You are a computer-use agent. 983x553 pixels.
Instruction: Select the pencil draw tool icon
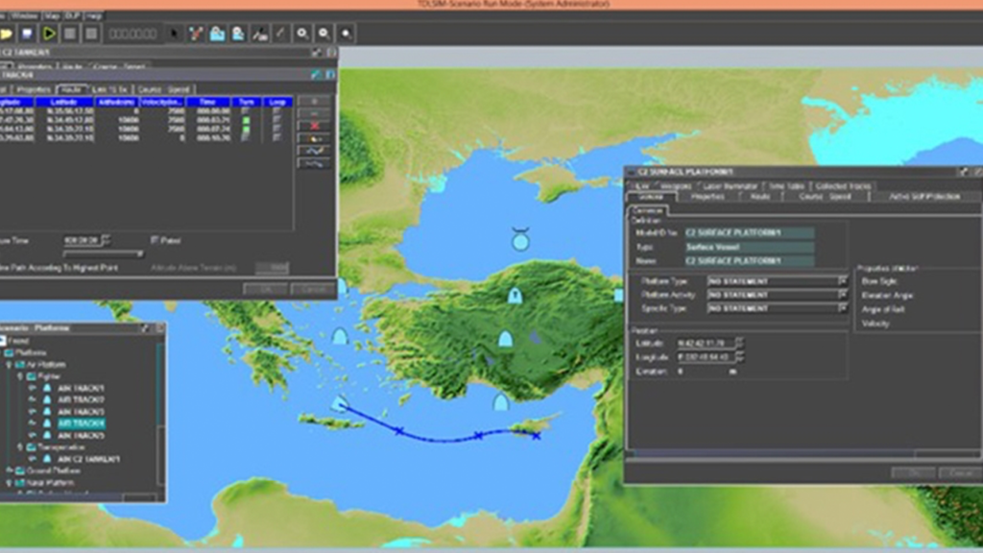coord(281,34)
